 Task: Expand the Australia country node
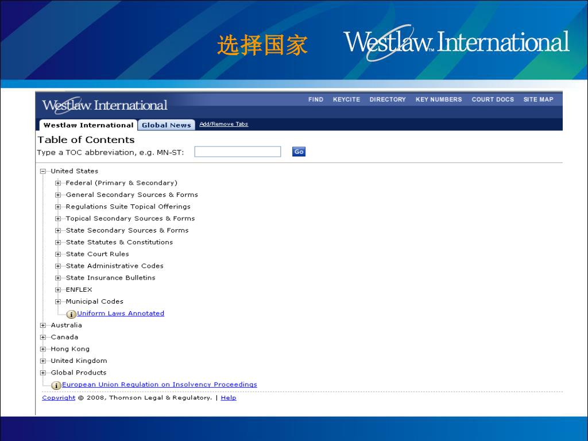coord(42,326)
